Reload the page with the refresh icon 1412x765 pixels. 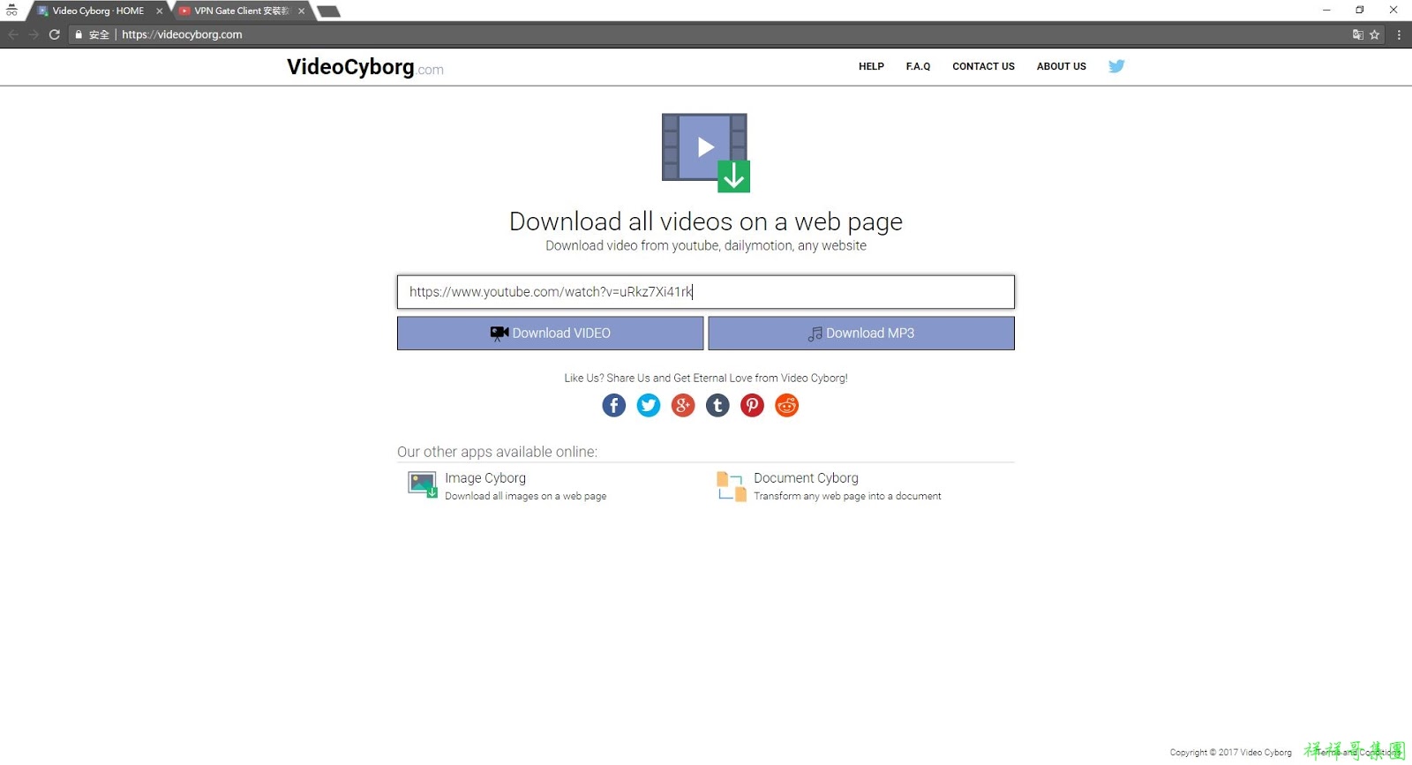click(x=55, y=34)
